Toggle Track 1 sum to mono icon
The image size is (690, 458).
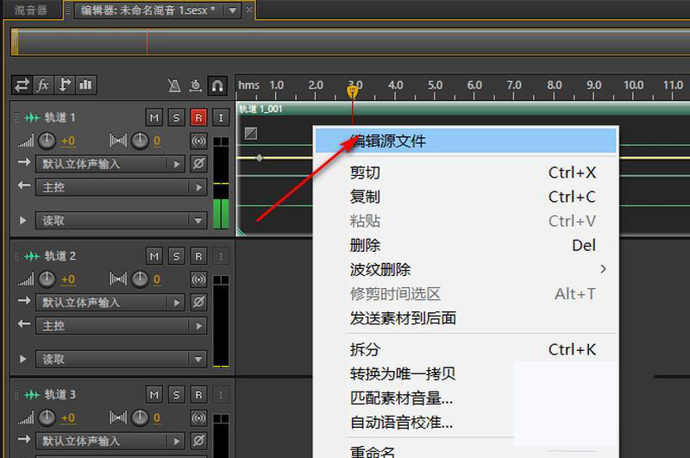[198, 141]
